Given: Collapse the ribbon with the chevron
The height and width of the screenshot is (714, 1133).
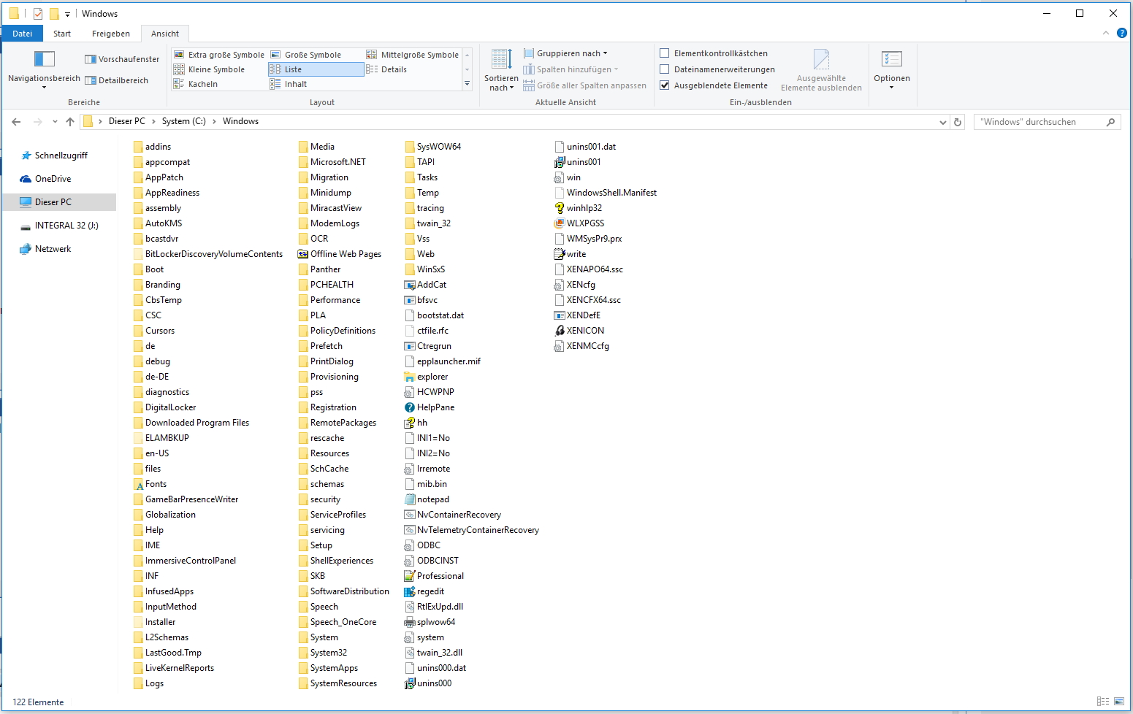Looking at the screenshot, I should pyautogui.click(x=1106, y=33).
